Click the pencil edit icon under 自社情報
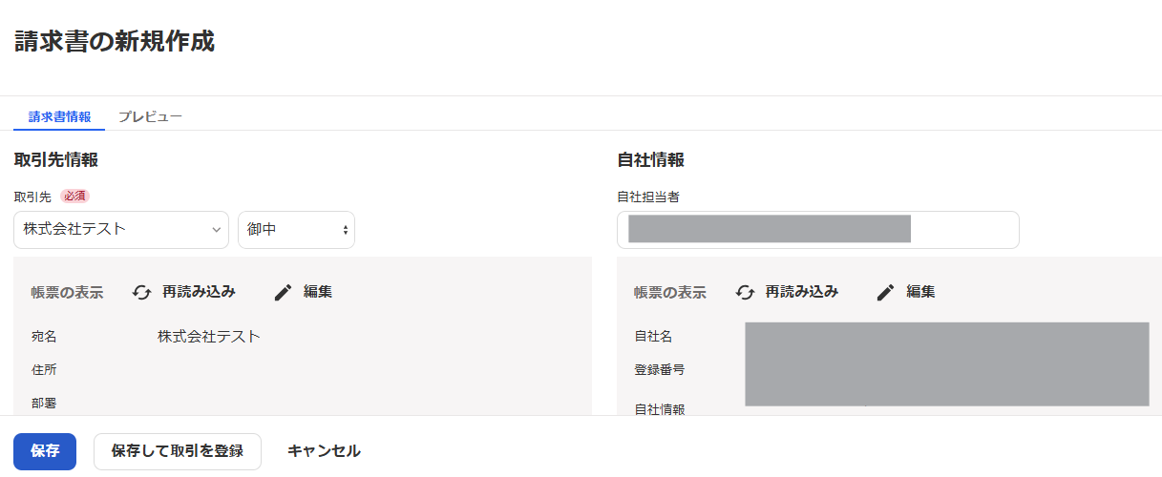Screen dimensions: 1162x477 886,293
